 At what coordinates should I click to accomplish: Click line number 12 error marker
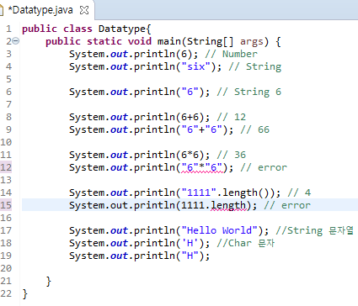coord(6,167)
